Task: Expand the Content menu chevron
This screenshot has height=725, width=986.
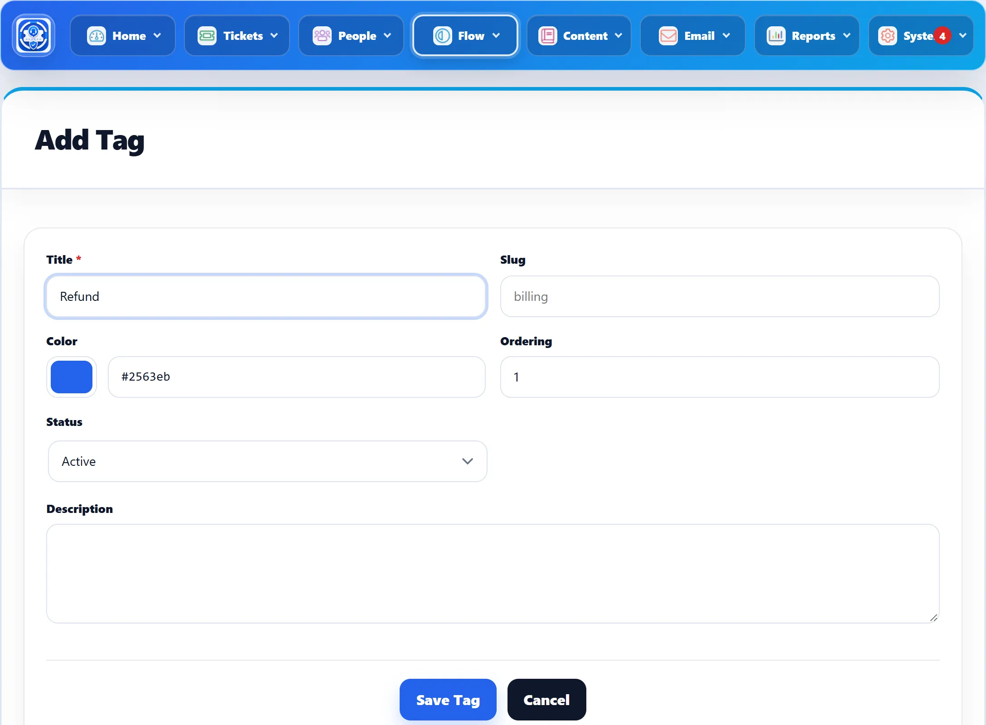Action: tap(619, 36)
